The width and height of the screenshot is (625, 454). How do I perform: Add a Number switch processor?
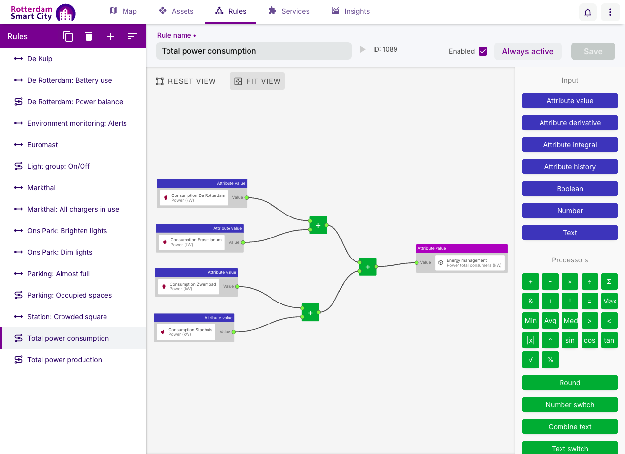570,405
